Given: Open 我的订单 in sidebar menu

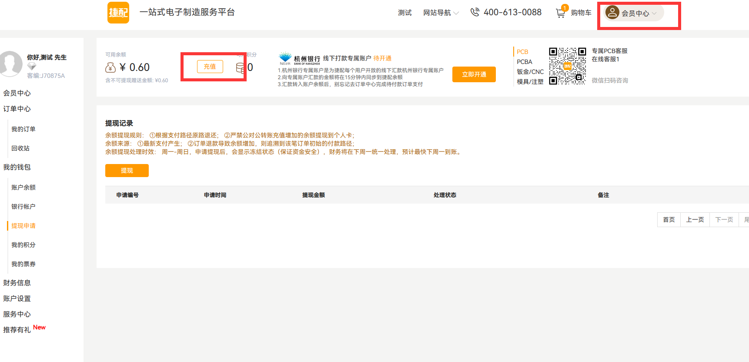Looking at the screenshot, I should click(23, 129).
